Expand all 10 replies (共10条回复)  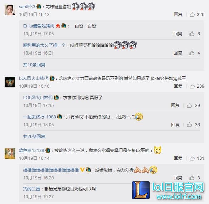(x=34, y=65)
